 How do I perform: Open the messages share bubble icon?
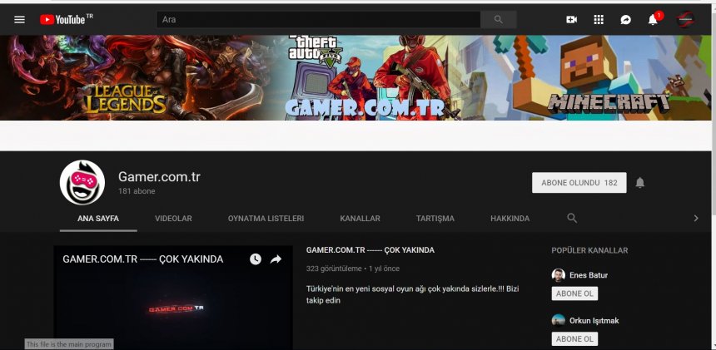[x=625, y=20]
